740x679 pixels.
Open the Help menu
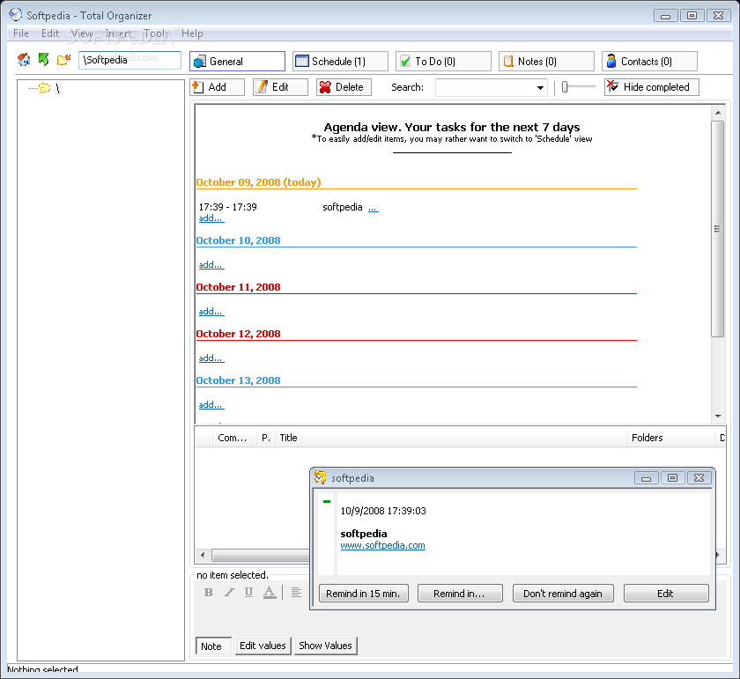192,33
